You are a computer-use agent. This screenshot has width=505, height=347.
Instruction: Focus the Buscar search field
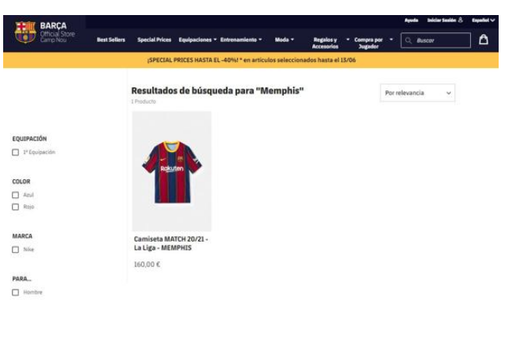click(x=435, y=40)
